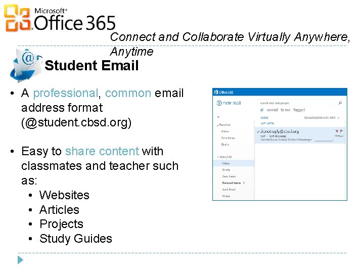Select the 'flagged' mail filter

click(x=299, y=110)
